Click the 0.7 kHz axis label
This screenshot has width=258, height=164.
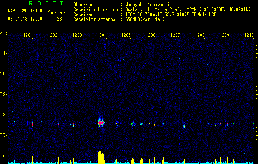(x=3, y=135)
